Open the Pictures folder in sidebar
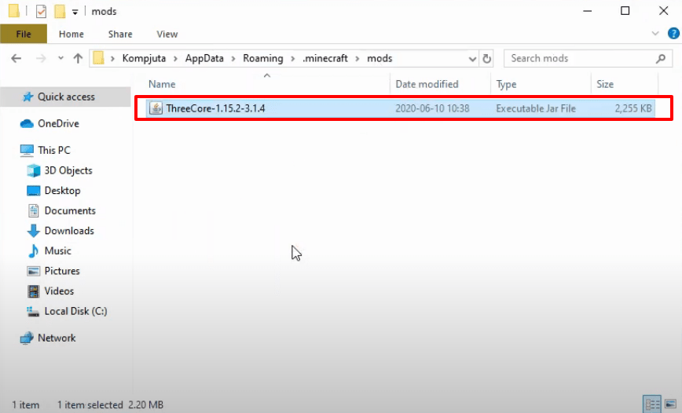The height and width of the screenshot is (413, 682). coord(62,271)
